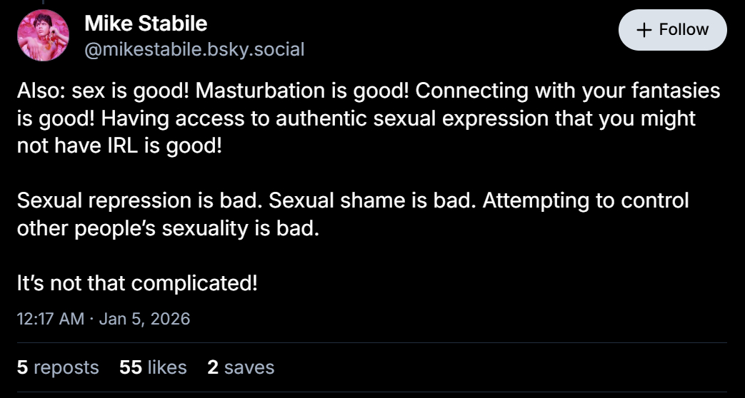Image resolution: width=745 pixels, height=398 pixels.
Task: View the 2 saves count
Action: (x=241, y=367)
